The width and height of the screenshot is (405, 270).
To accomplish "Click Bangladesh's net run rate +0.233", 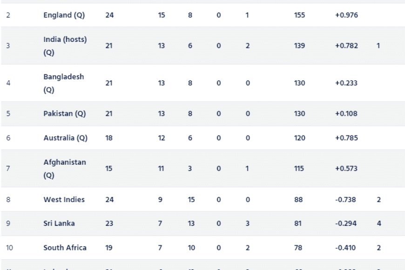I will pyautogui.click(x=346, y=83).
